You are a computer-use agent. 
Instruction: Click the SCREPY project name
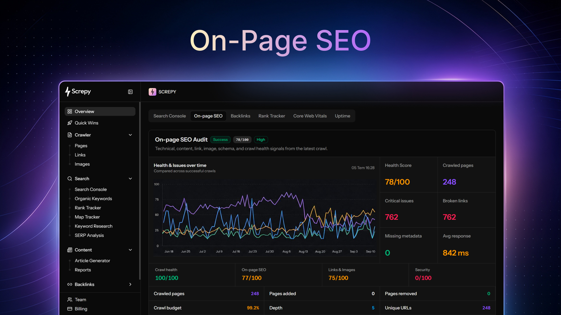167,92
